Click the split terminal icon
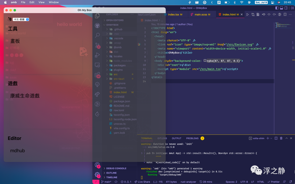 click(x=276, y=138)
